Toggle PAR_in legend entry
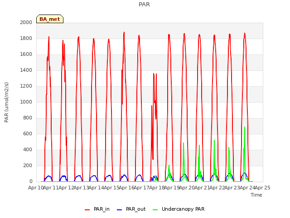This screenshot has width=290, height=218. (97, 209)
